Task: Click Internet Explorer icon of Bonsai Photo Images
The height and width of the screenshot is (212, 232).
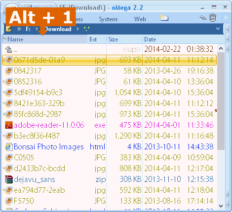Action: click(9, 147)
